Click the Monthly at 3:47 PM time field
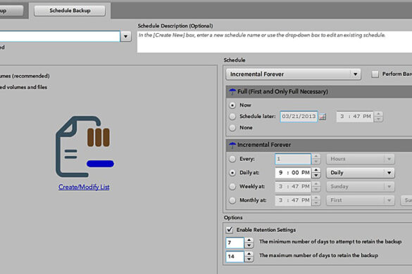Screen dimensions: 412x274 [293, 200]
